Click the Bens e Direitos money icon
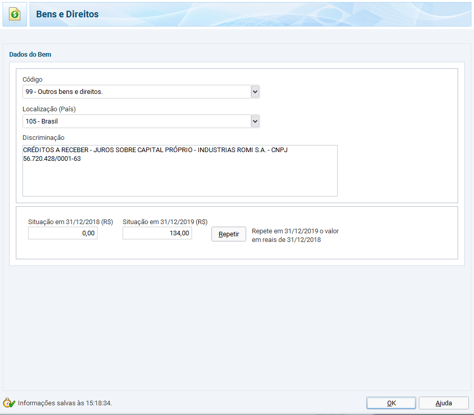The height and width of the screenshot is (415, 474). 15,14
